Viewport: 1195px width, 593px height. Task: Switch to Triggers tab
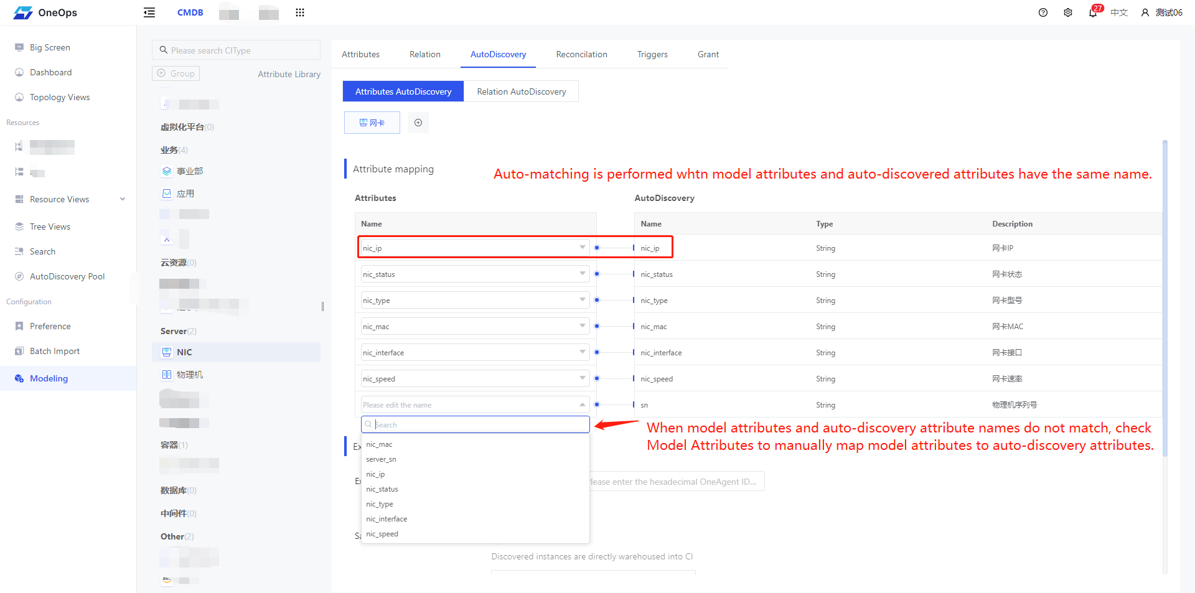[652, 54]
